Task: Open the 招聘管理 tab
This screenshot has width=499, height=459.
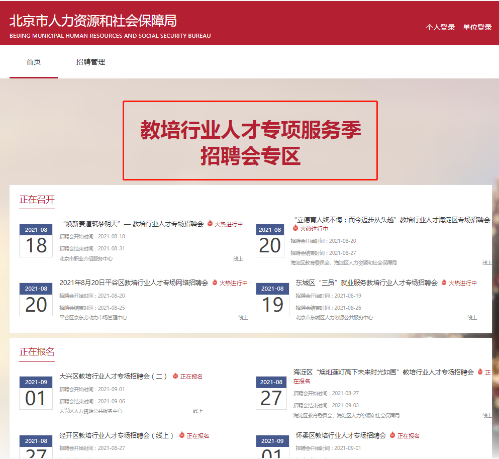Action: (x=90, y=62)
